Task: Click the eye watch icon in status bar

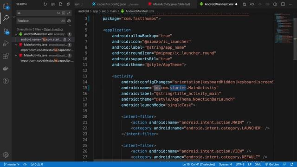Action: click(x=25, y=164)
